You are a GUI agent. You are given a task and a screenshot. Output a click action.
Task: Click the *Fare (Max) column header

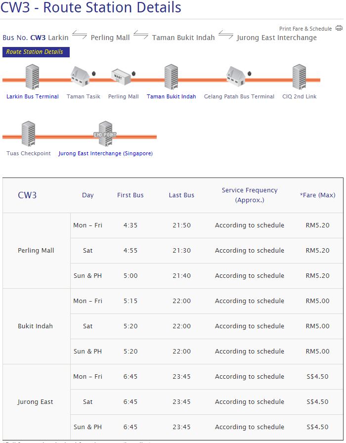click(317, 195)
